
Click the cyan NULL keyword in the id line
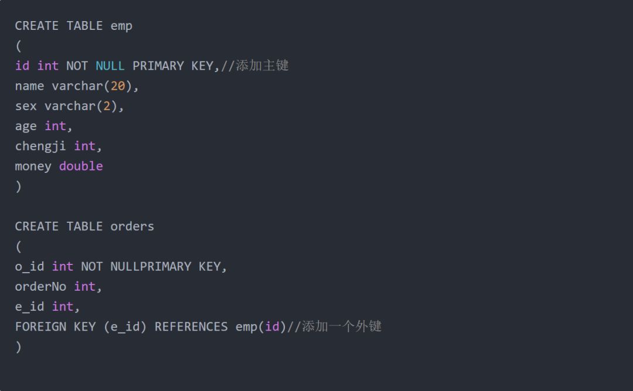click(x=110, y=66)
